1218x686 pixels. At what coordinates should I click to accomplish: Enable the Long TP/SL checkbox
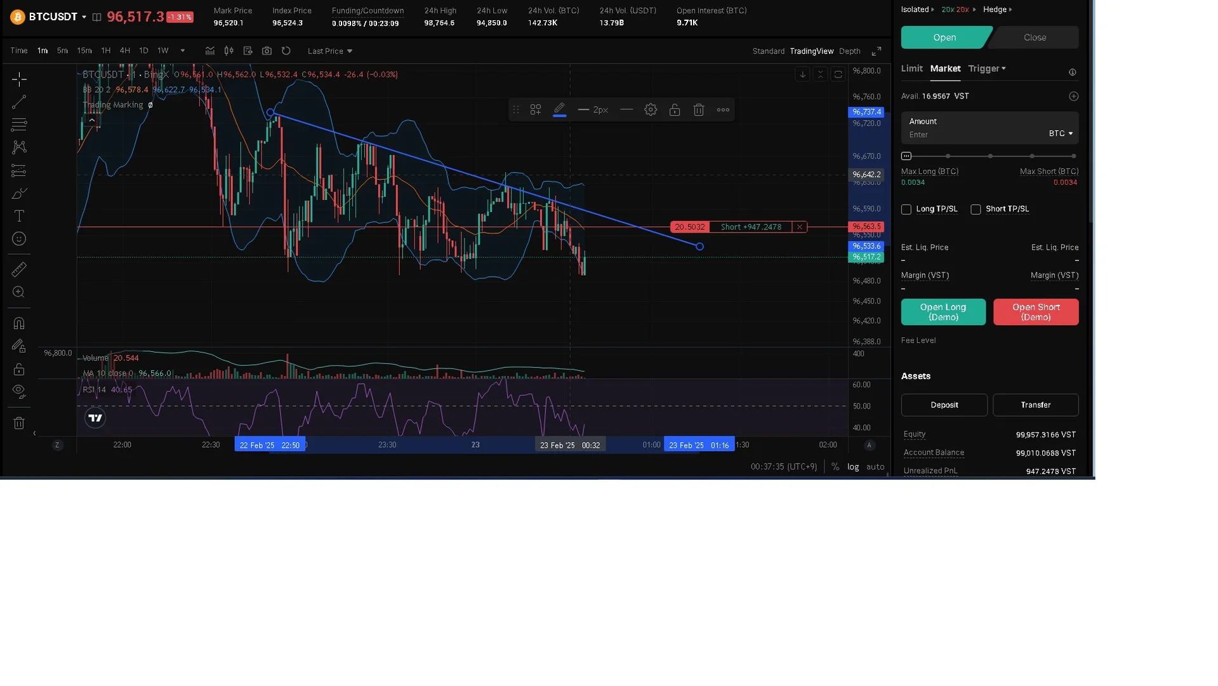[906, 210]
